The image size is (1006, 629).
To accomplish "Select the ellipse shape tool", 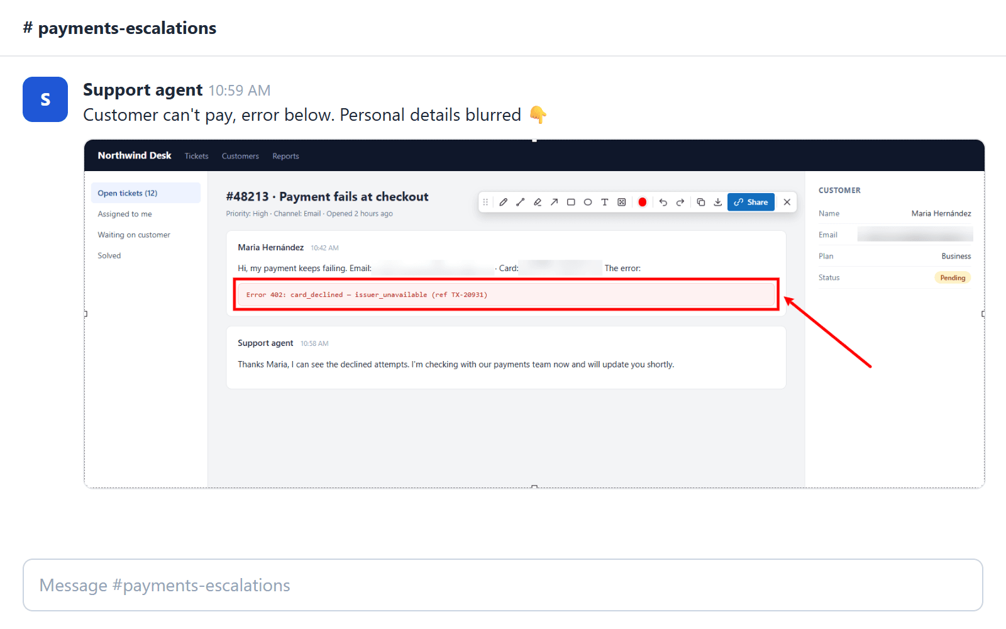I will pyautogui.click(x=588, y=202).
